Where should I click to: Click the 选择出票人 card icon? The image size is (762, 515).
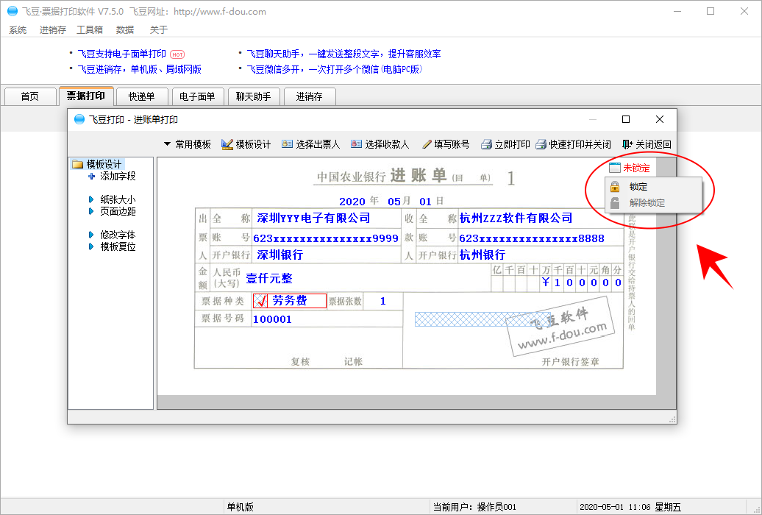click(287, 144)
